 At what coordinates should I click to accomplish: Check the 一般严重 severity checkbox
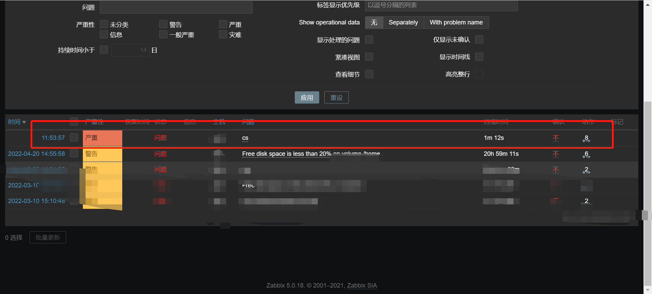pyautogui.click(x=163, y=34)
